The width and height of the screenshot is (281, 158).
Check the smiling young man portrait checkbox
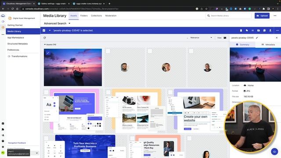coord(150,51)
